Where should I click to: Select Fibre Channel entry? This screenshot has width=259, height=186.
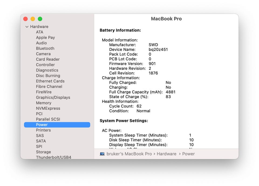click(x=49, y=87)
